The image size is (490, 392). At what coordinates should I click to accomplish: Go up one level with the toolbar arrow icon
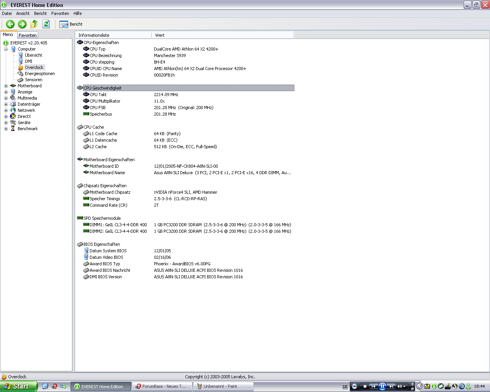[34, 24]
